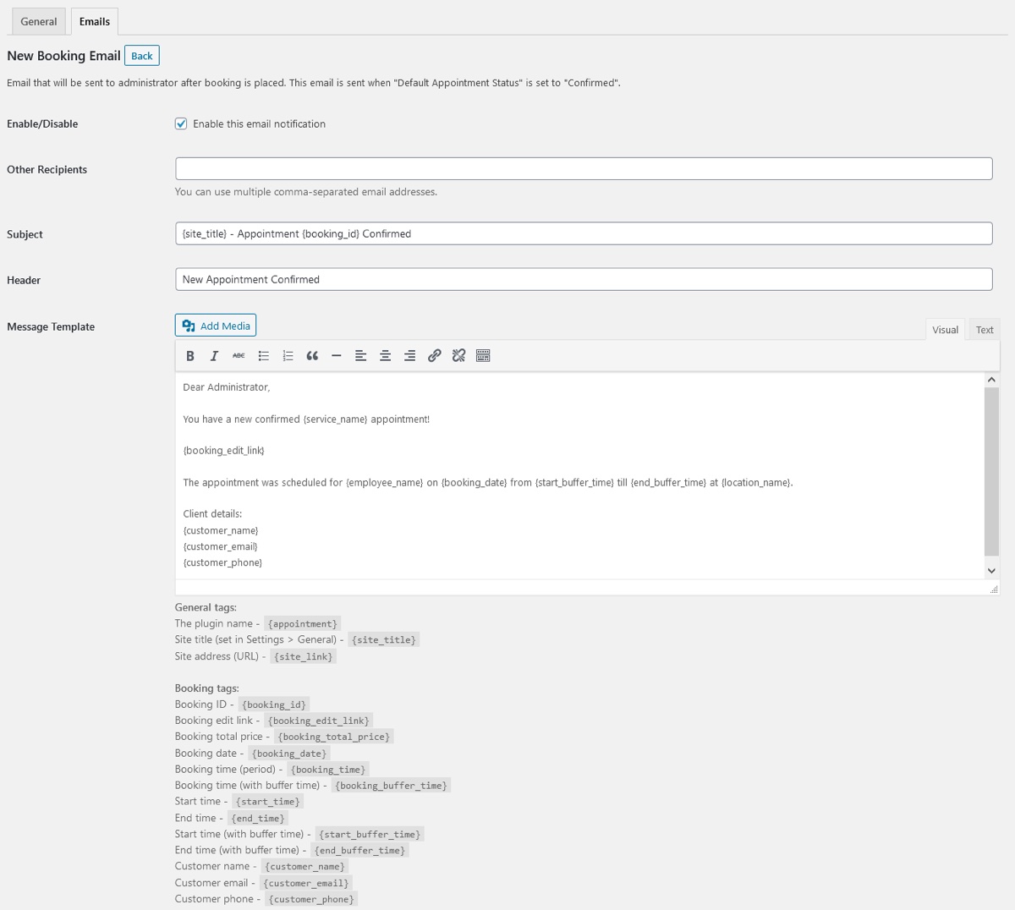Click the {site_link} tag code
1015x910 pixels.
[304, 656]
